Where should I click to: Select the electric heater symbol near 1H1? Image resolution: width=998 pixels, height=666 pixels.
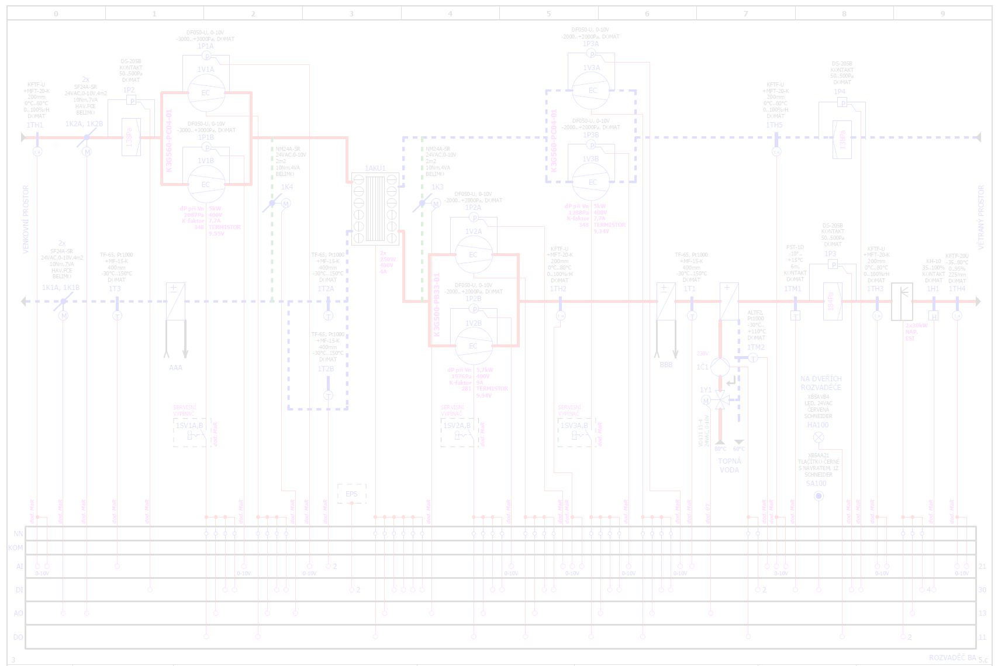902,302
